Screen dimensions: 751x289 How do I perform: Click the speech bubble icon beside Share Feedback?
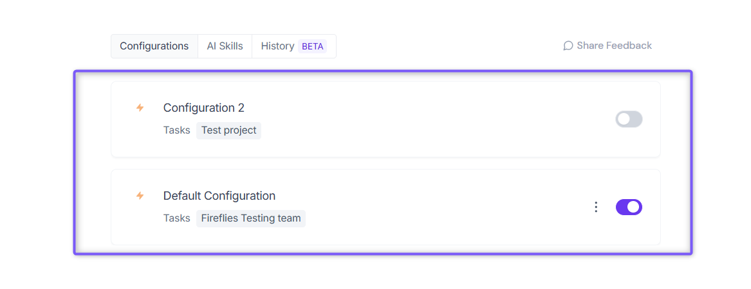(568, 46)
